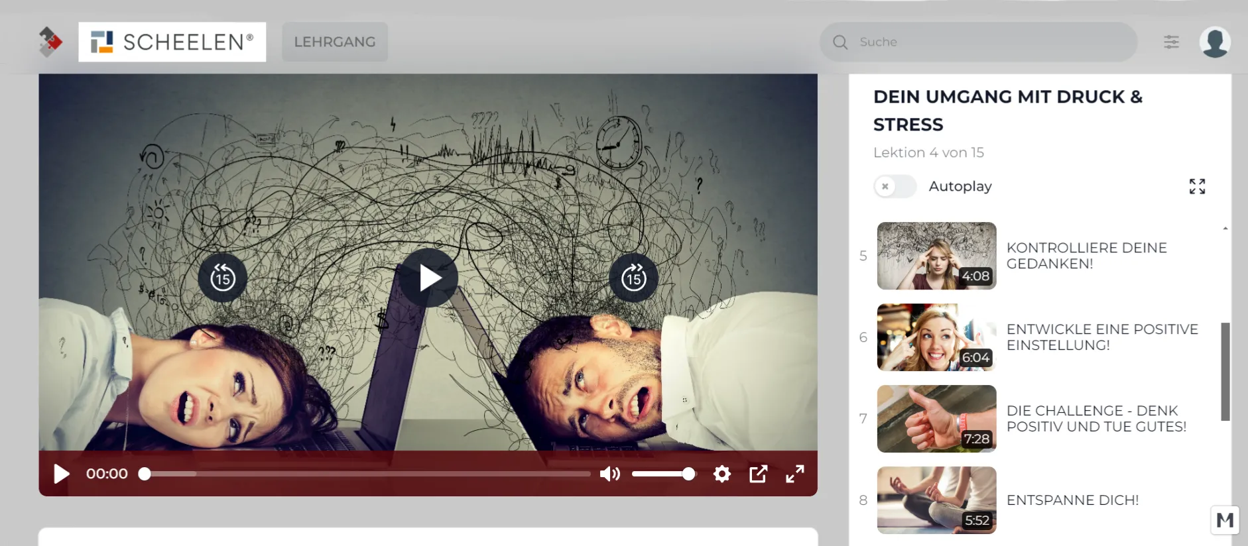Skip forward 15 seconds in video
Image resolution: width=1248 pixels, height=546 pixels.
(634, 278)
